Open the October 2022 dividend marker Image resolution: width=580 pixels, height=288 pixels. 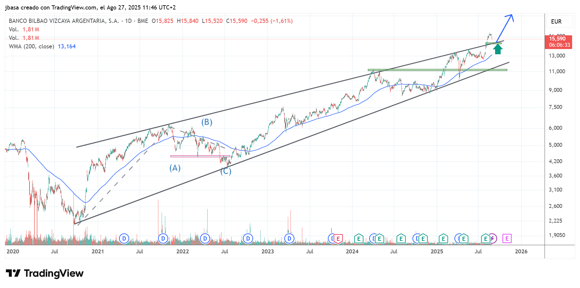click(x=248, y=239)
